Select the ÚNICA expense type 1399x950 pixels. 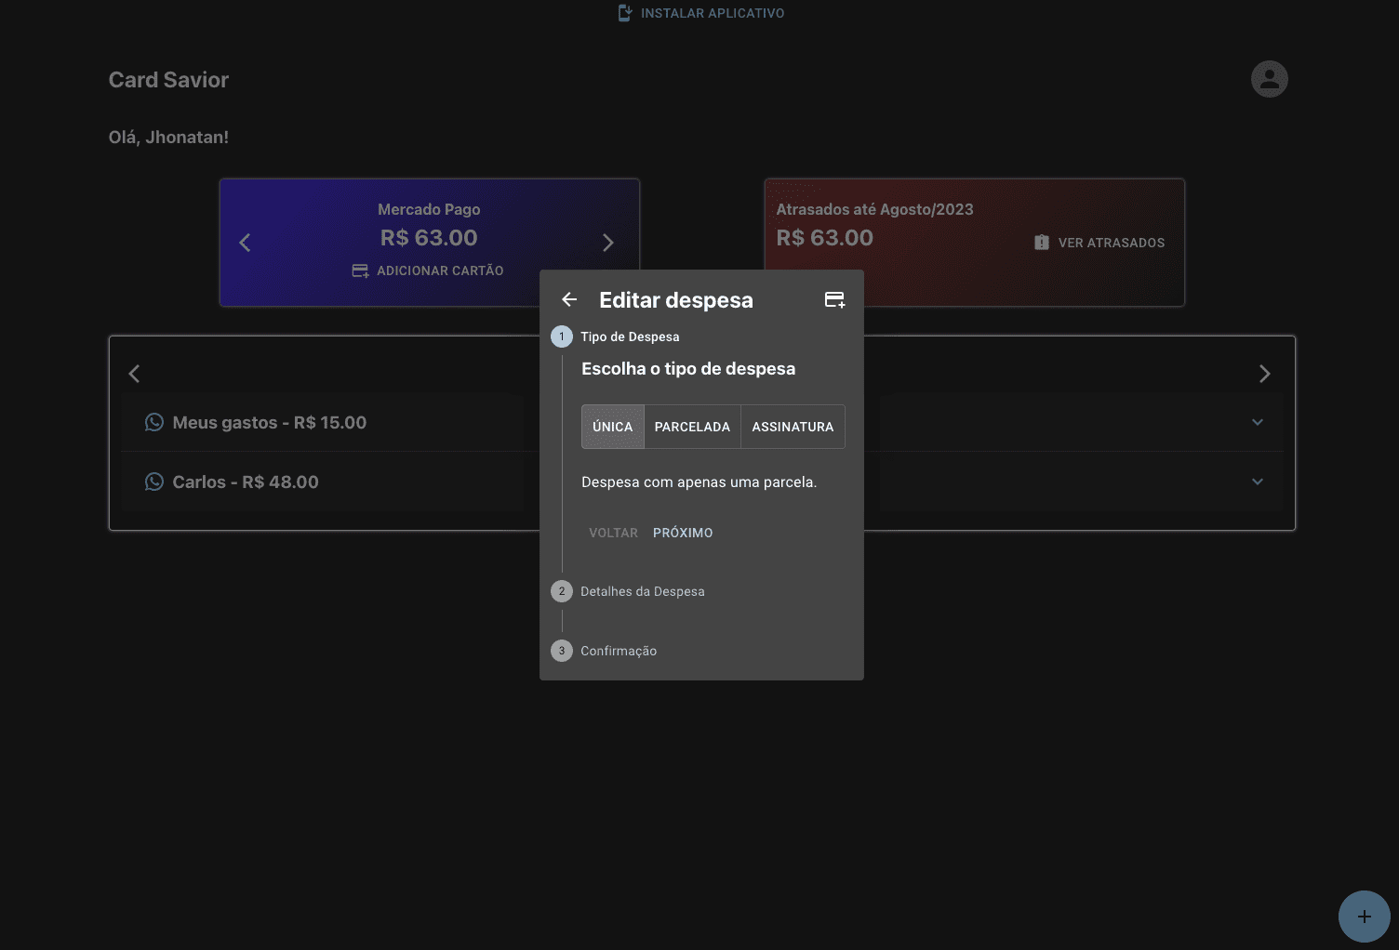tap(612, 427)
